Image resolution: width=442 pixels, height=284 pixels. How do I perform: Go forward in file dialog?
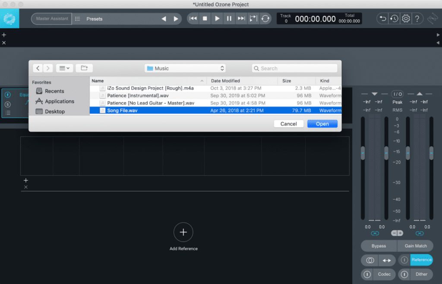coord(48,68)
